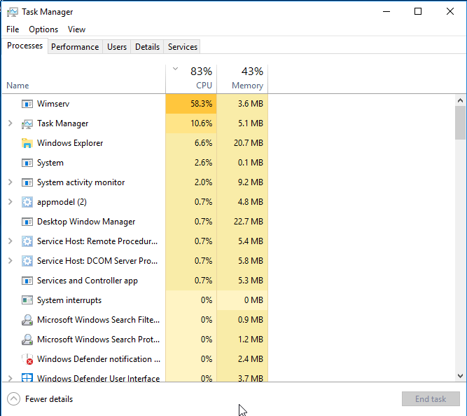Click the 20.7 MB memory value
The height and width of the screenshot is (416, 467).
(249, 143)
